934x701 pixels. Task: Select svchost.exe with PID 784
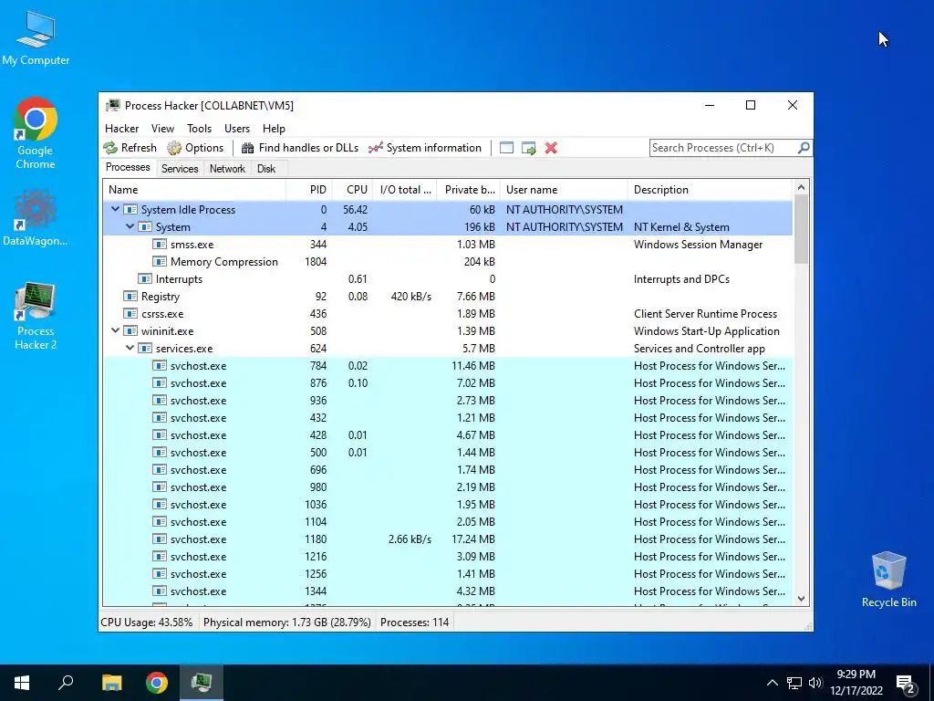[448, 365]
